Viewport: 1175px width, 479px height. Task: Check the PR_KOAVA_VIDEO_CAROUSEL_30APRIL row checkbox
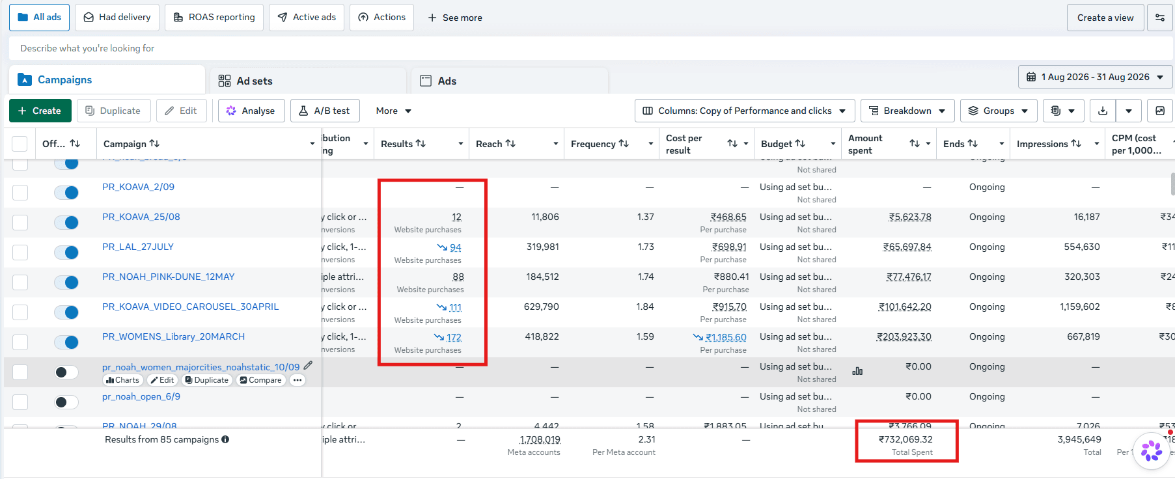coord(20,312)
